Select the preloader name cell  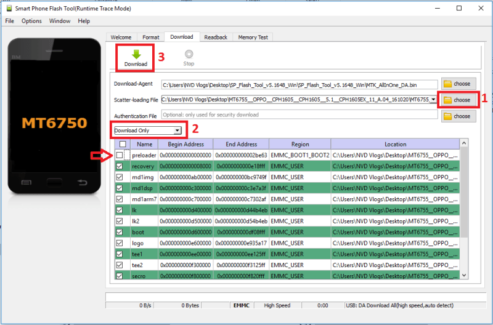click(x=144, y=155)
